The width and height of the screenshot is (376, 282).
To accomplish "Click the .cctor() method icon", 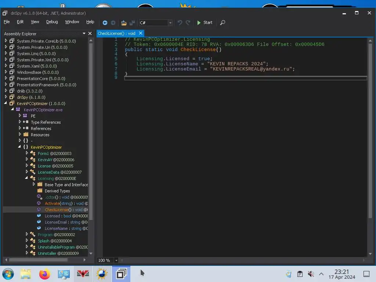I will pos(39,197).
